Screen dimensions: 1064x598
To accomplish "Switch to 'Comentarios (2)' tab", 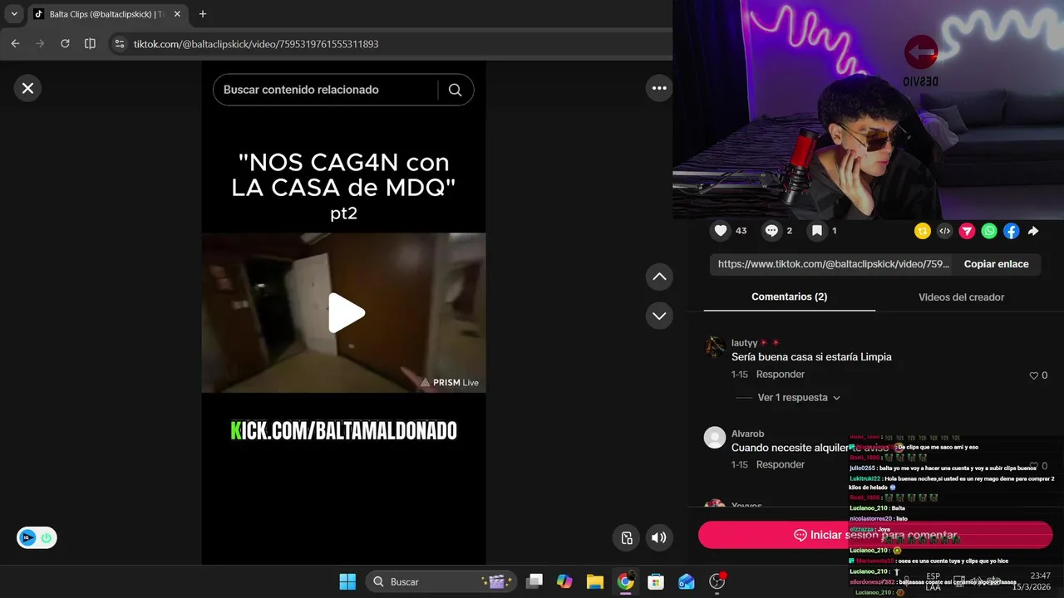I will pos(789,297).
